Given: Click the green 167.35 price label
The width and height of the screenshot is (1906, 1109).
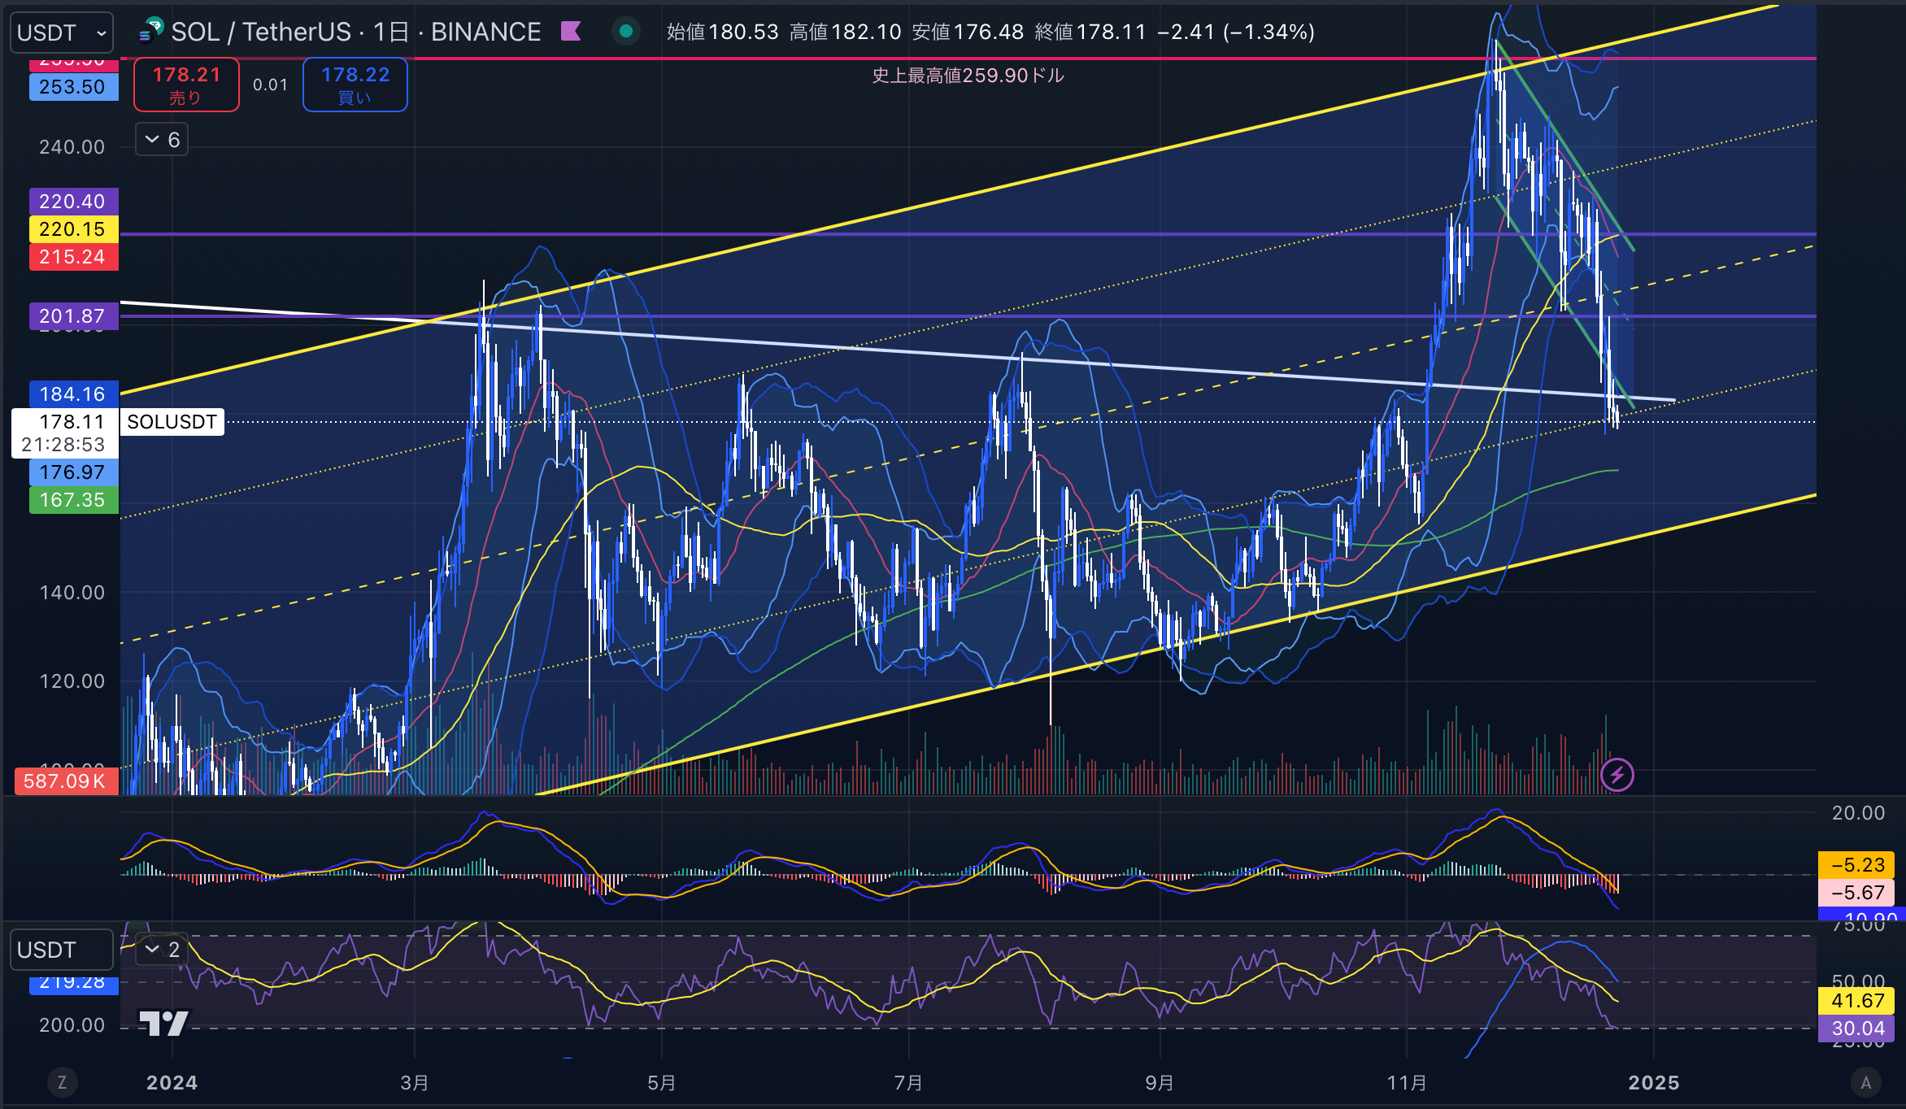Looking at the screenshot, I should point(73,500).
